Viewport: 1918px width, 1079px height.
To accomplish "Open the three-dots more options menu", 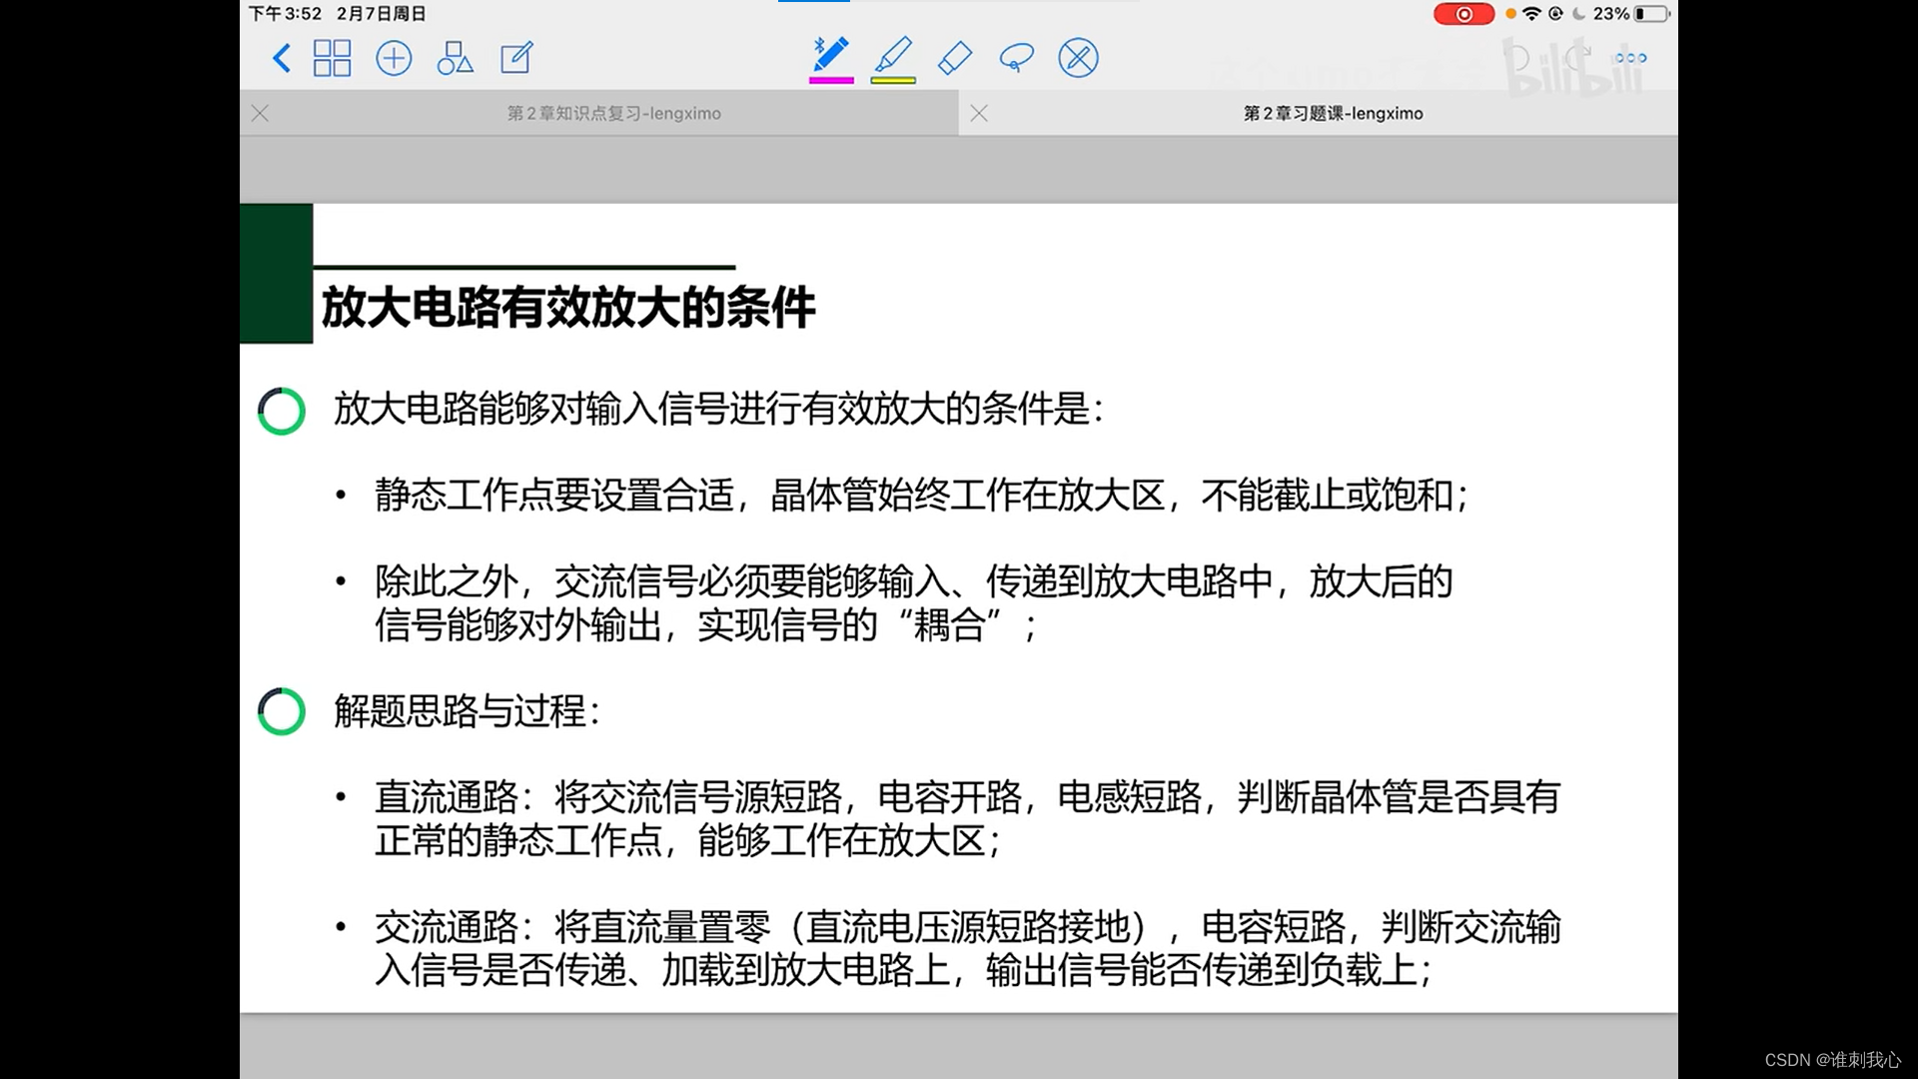I will point(1630,58).
